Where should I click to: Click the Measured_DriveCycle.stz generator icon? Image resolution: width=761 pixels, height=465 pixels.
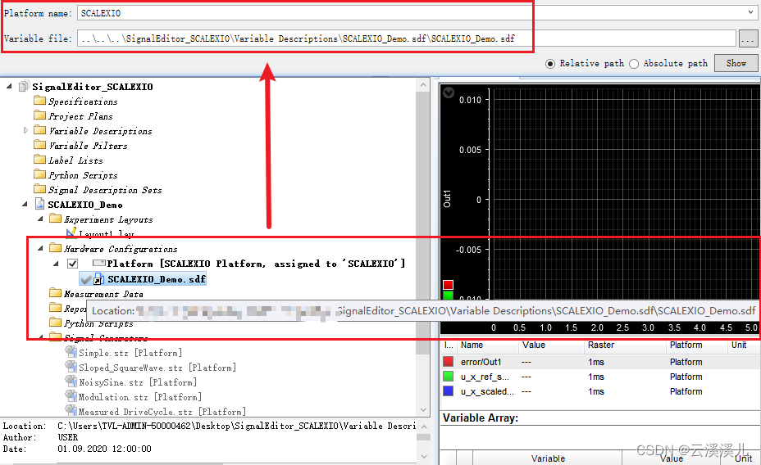point(71,410)
